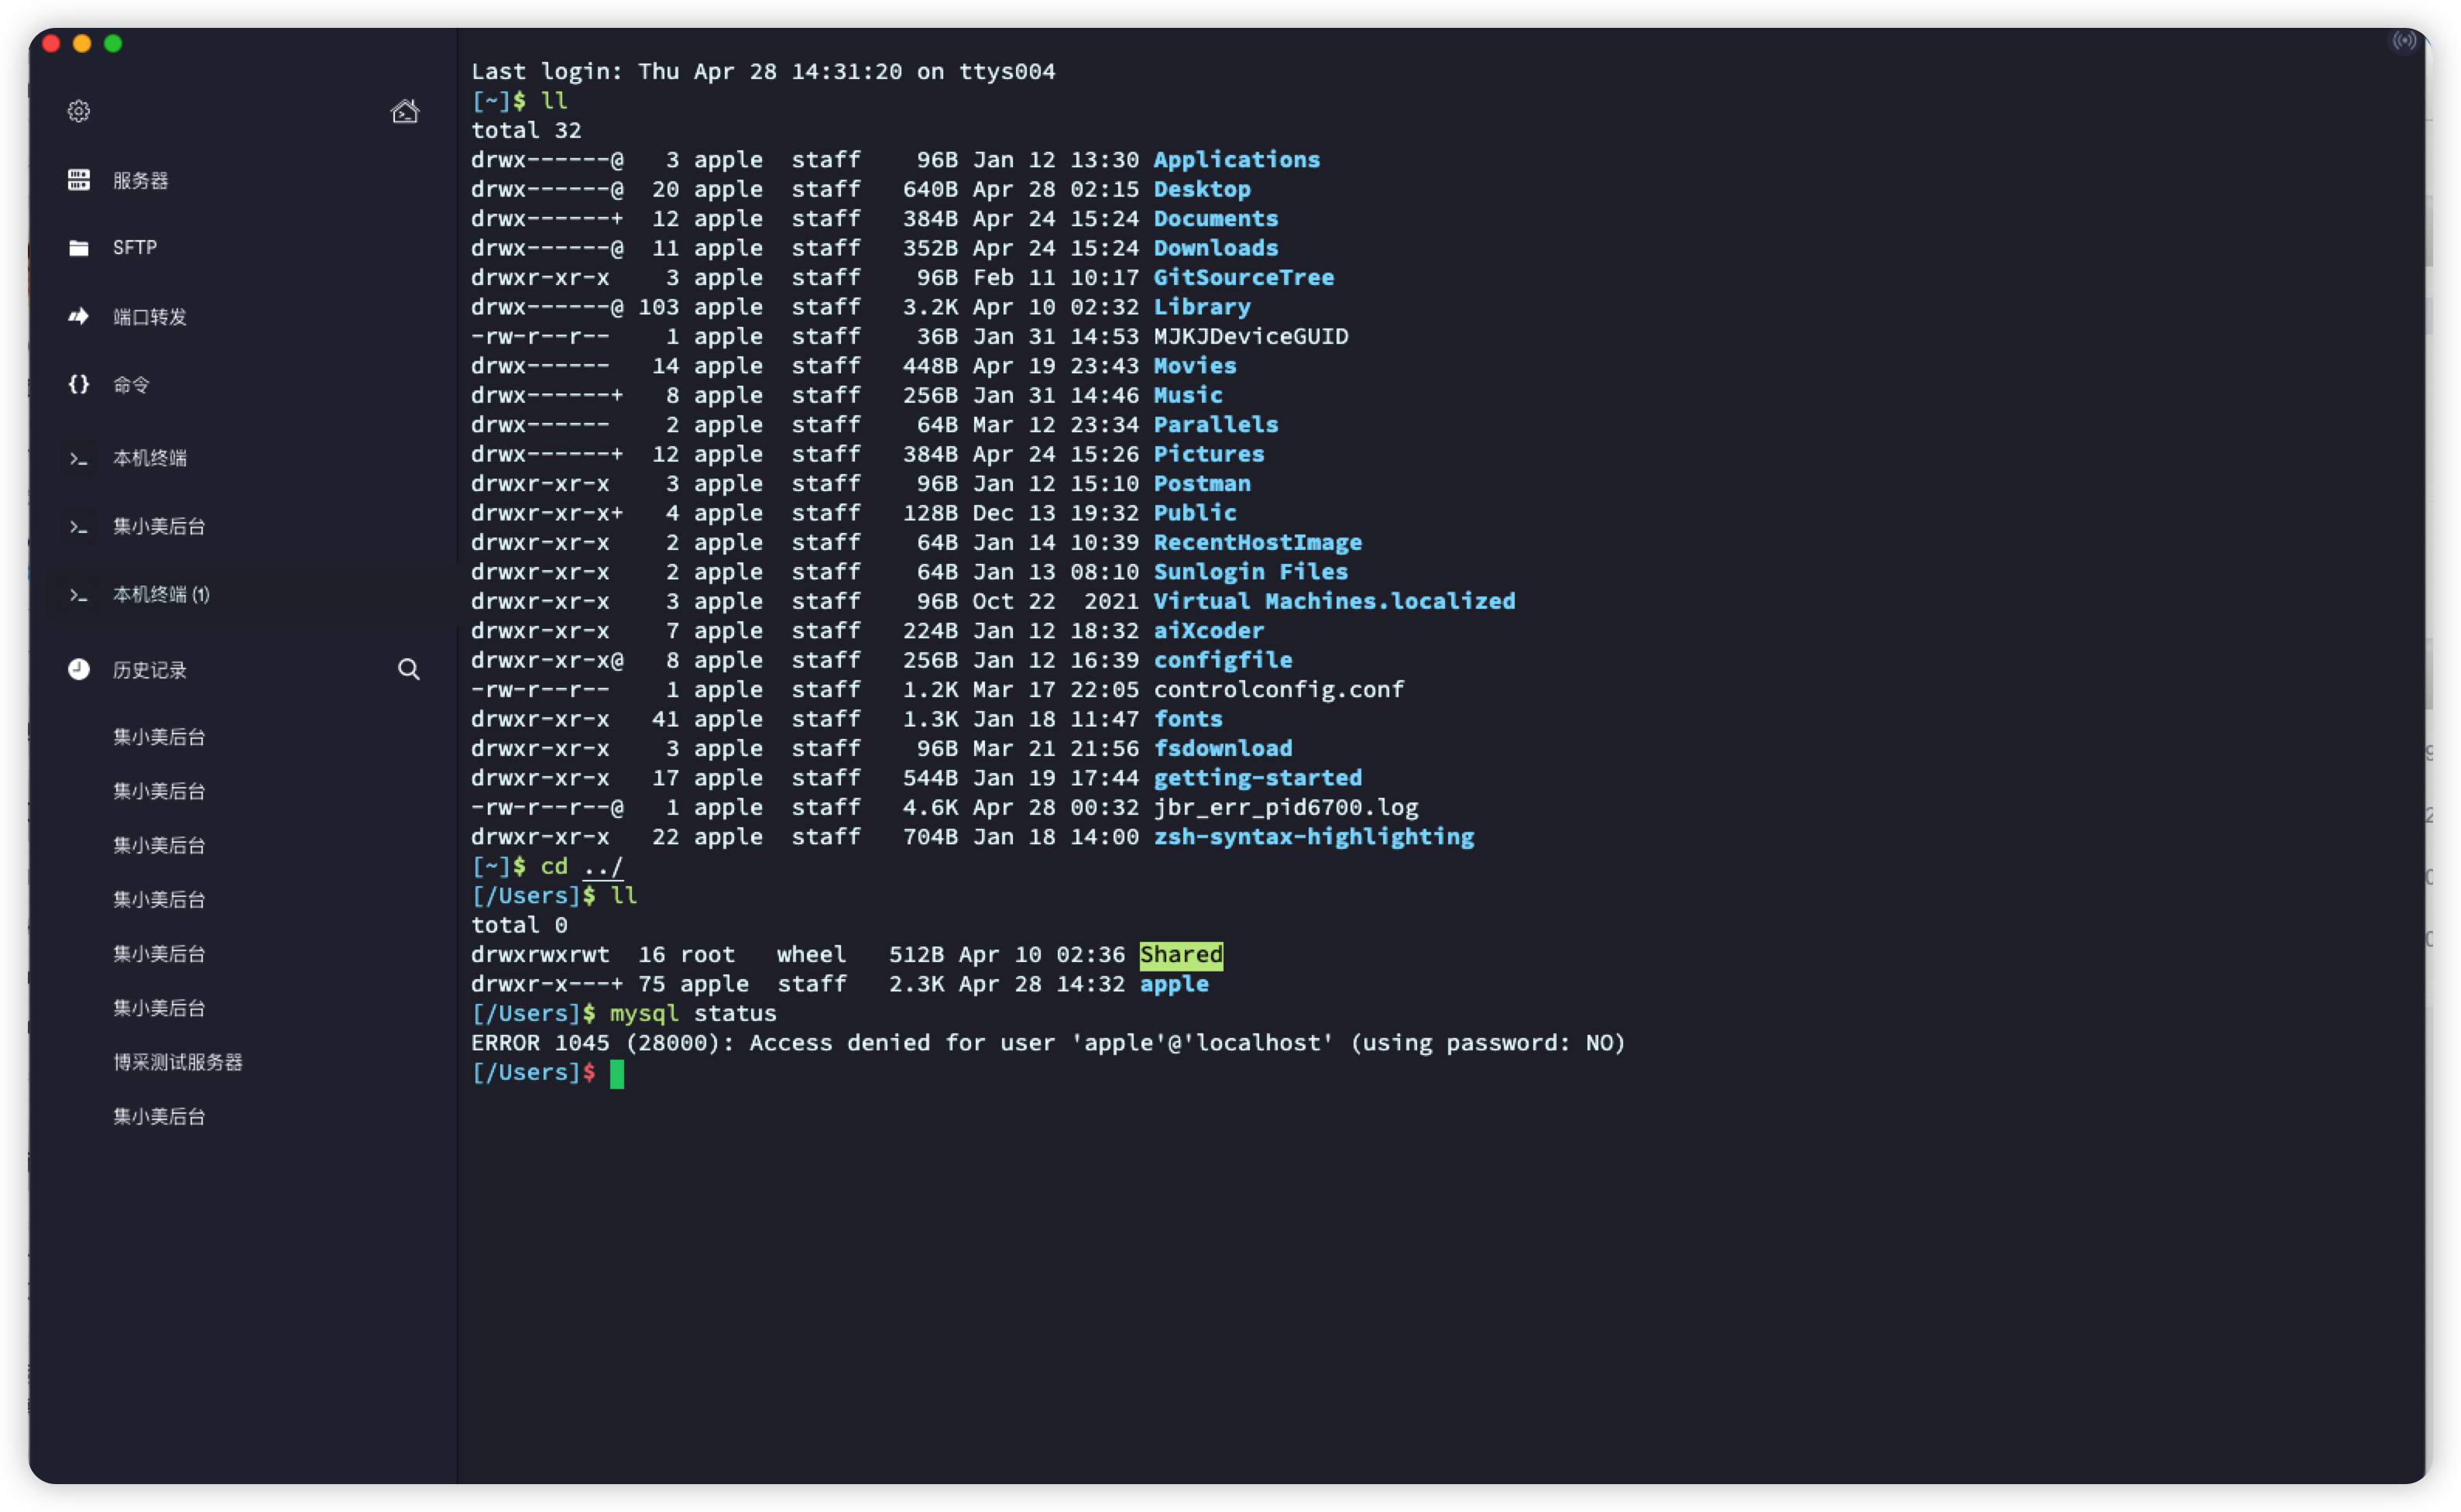The image size is (2461, 1512).
Task: Open the last 集小美后台 history entry
Action: pos(159,1116)
